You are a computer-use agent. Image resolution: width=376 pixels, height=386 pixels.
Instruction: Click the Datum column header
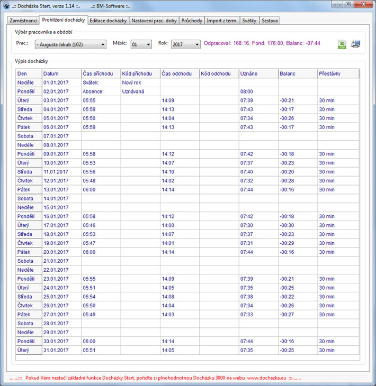(x=61, y=73)
